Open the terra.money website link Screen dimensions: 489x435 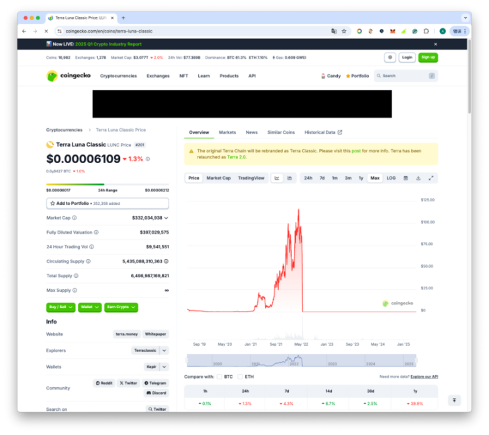click(126, 334)
